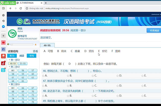Screen dimensions: 161x106
Task: Close the current browser tab
Action: coord(42,3)
